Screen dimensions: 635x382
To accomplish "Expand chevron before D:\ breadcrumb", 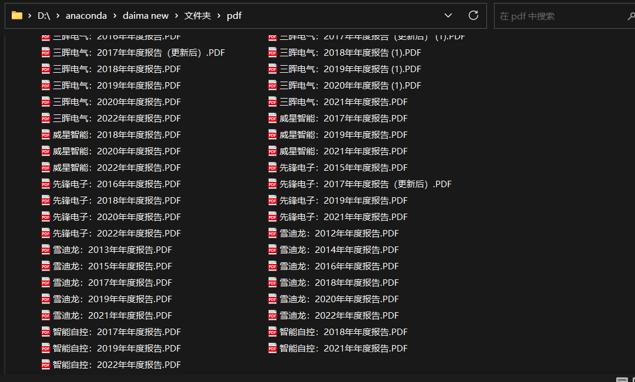I will tap(30, 16).
